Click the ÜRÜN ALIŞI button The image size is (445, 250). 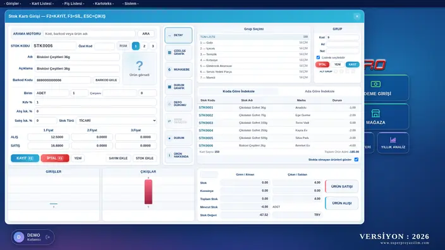(x=342, y=203)
